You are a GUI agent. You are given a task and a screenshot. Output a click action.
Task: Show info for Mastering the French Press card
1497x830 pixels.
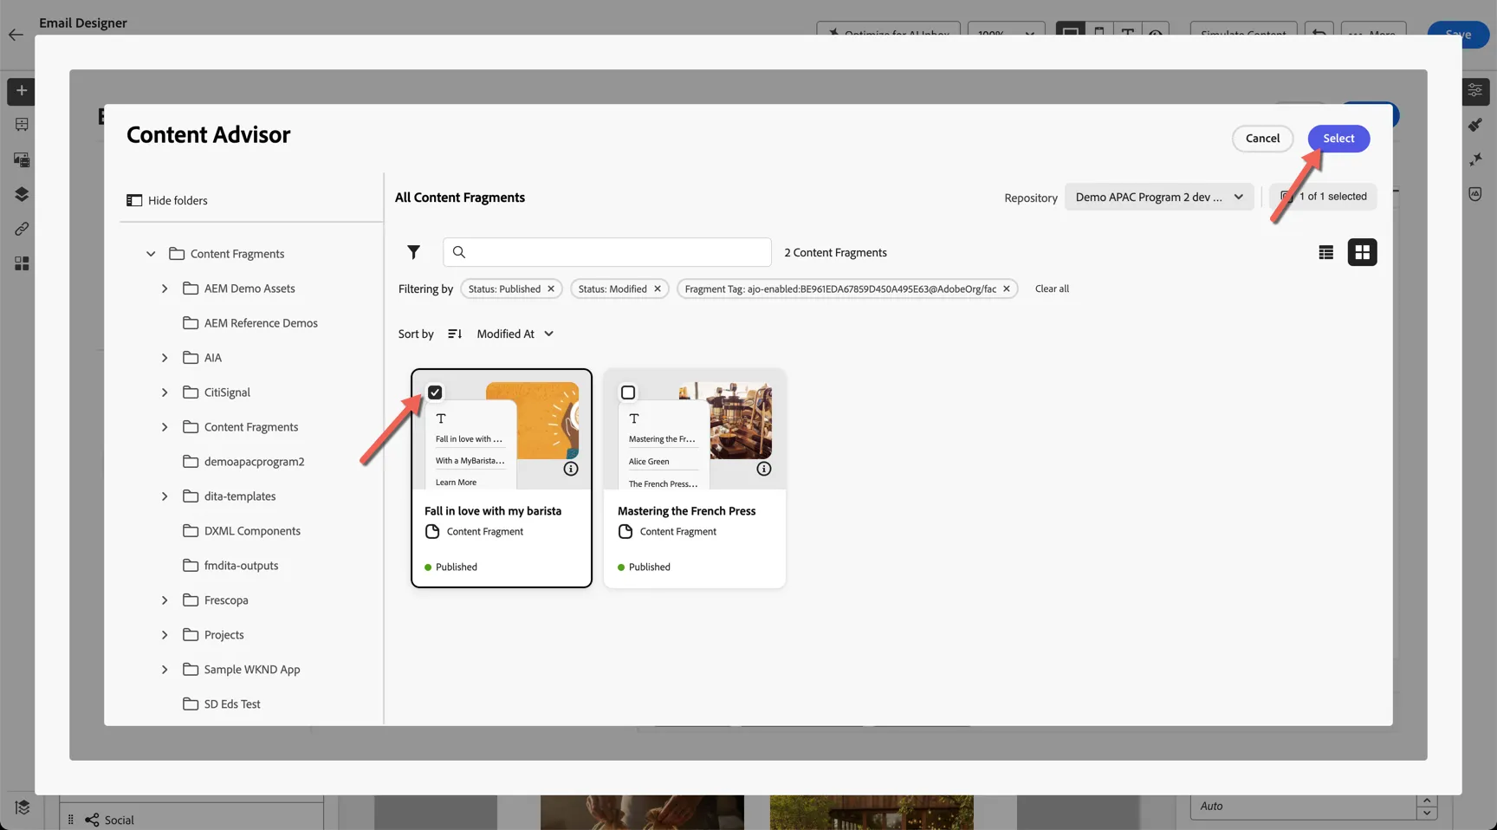click(764, 469)
